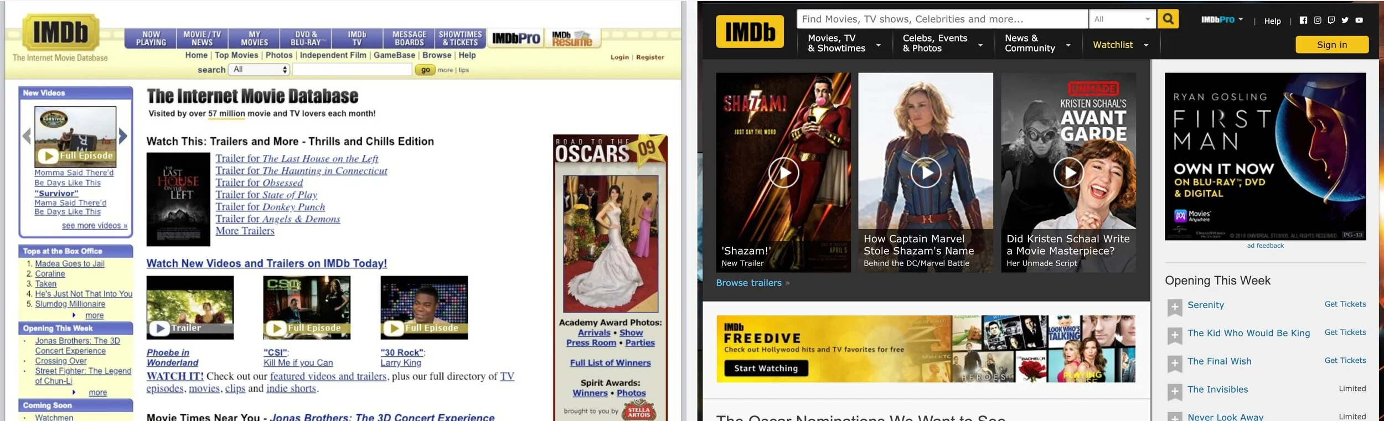The width and height of the screenshot is (1384, 421).
Task: Show next video in New Videos
Action: pos(123,136)
